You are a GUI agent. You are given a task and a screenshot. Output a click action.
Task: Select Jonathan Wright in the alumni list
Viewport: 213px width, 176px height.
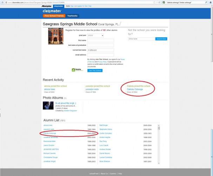[x=51, y=161]
